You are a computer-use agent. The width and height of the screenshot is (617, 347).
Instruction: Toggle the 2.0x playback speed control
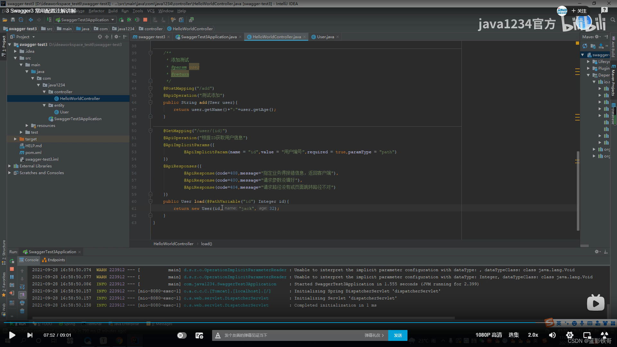point(533,335)
